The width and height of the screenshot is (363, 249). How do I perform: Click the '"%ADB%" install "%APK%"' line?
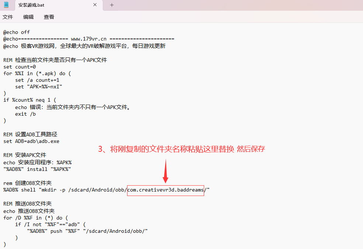(x=37, y=169)
